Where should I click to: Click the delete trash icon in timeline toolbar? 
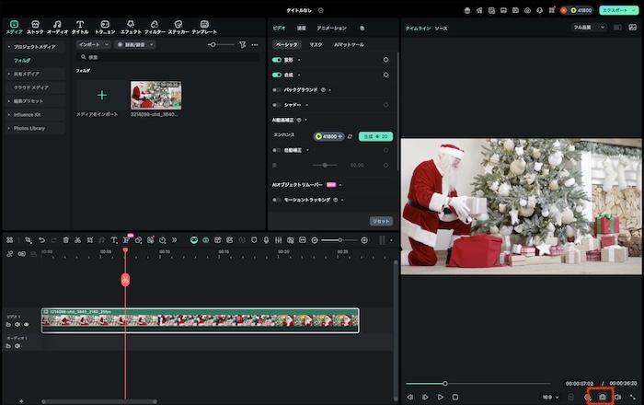[x=66, y=240]
